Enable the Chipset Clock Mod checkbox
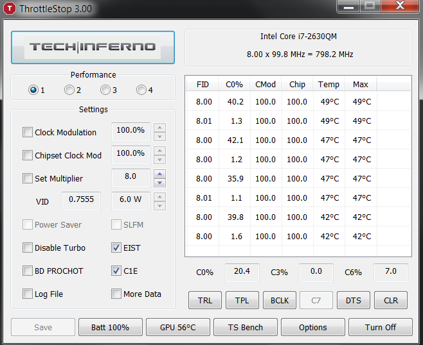Screen dimensions: 423x345 [27, 155]
